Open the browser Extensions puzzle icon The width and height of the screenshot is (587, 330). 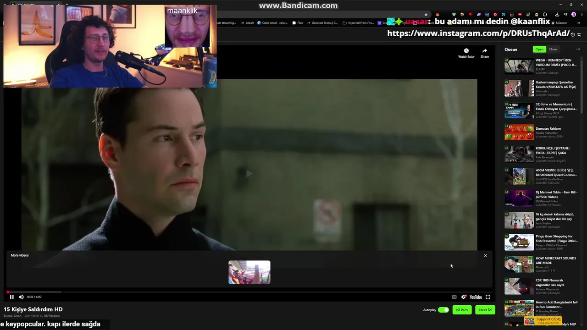click(545, 15)
